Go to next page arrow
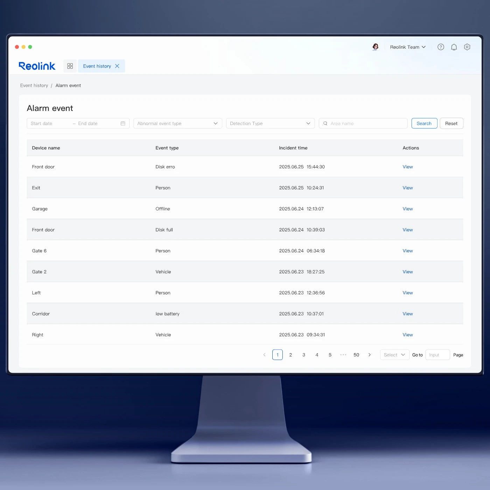The width and height of the screenshot is (490, 490). 370,355
